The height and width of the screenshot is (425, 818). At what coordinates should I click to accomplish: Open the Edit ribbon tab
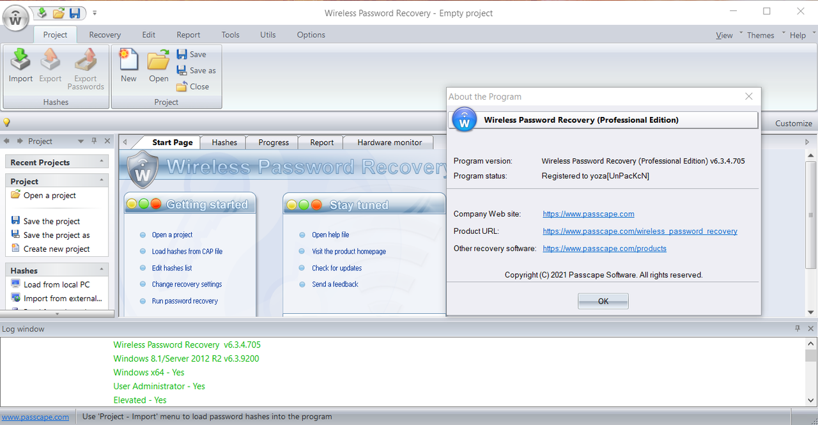click(149, 35)
